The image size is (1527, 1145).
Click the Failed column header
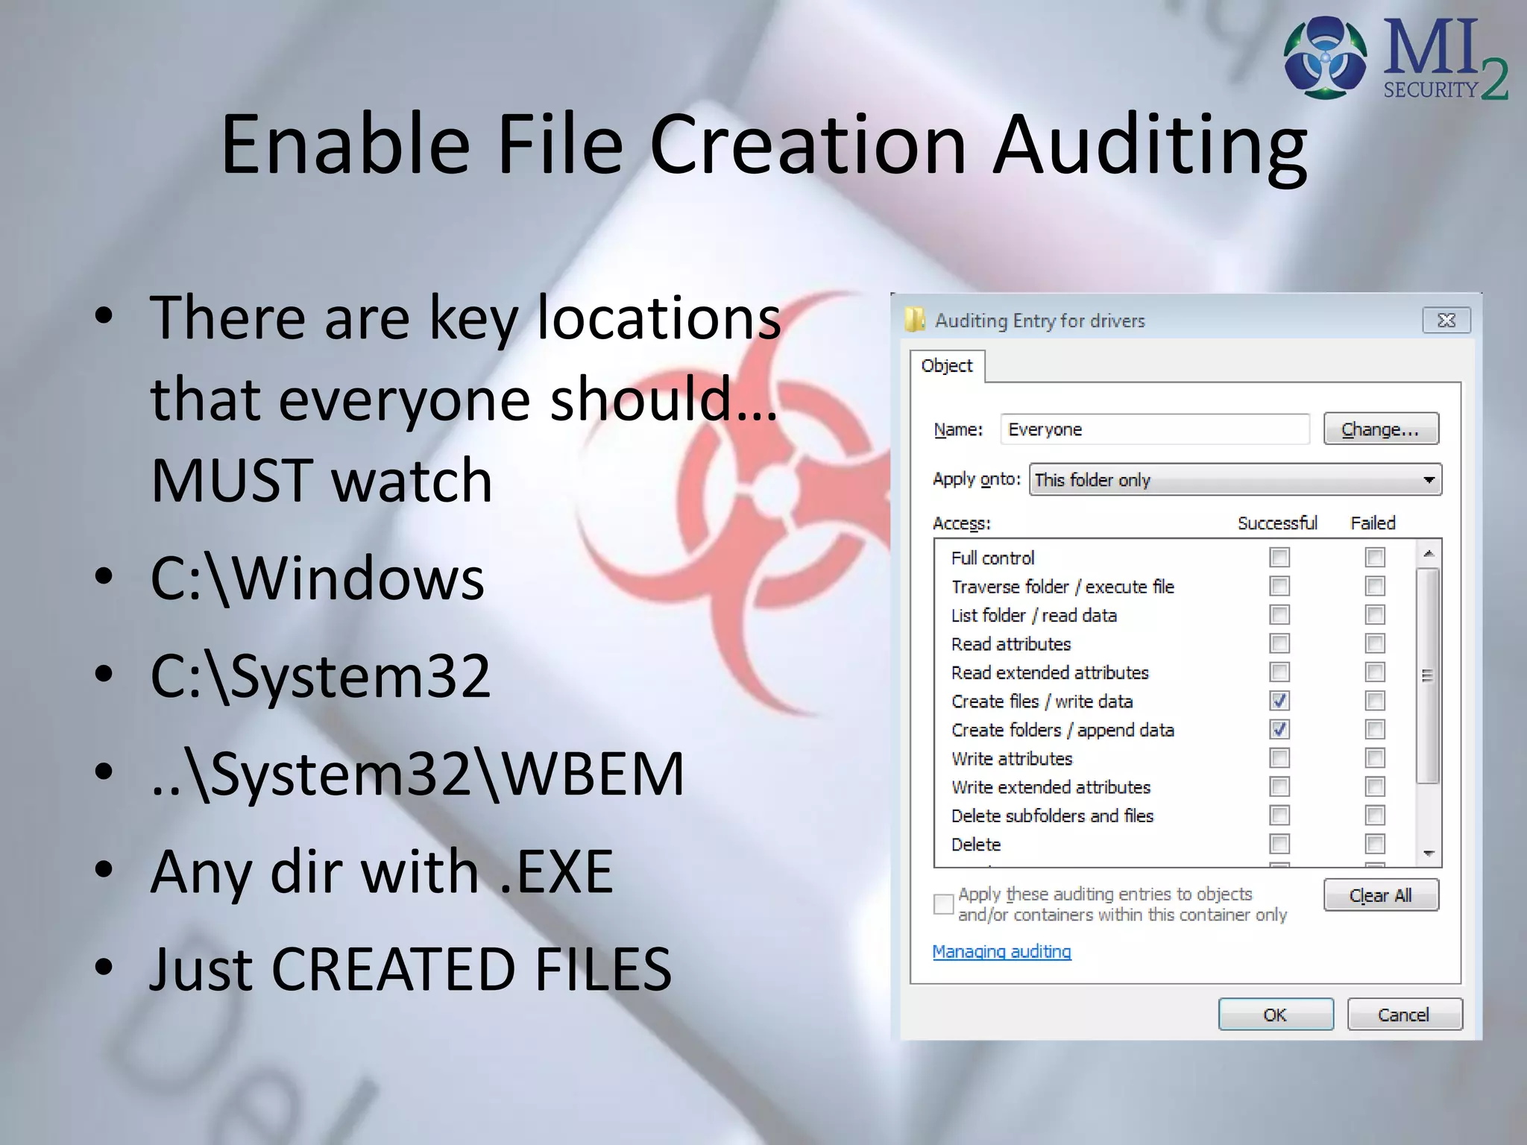click(1373, 523)
